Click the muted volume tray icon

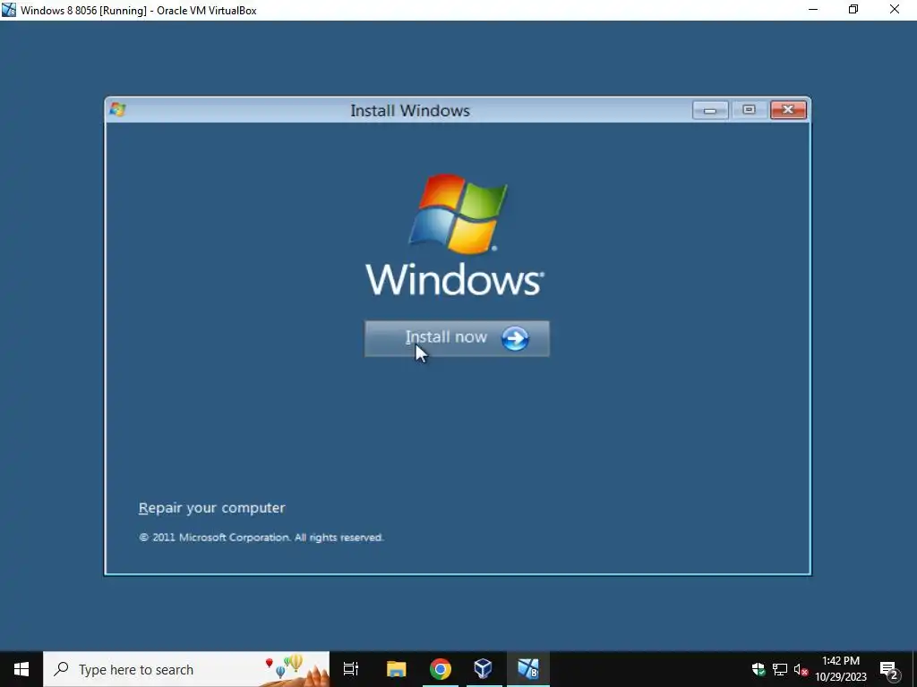801,669
